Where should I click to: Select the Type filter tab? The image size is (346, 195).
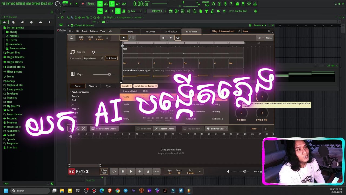tap(108, 86)
